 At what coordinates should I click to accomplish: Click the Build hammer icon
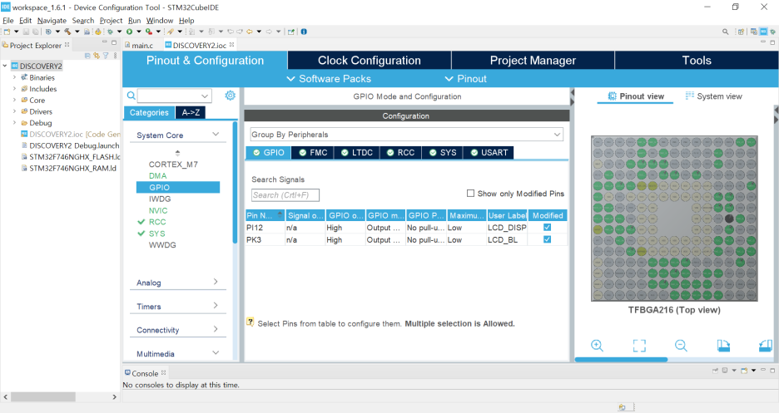coord(67,32)
